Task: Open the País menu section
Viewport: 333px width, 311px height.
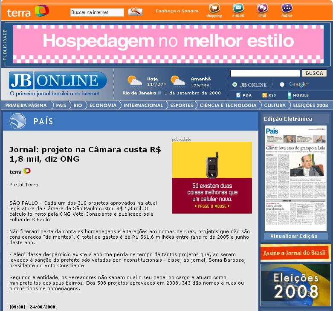Action: tap(61, 105)
